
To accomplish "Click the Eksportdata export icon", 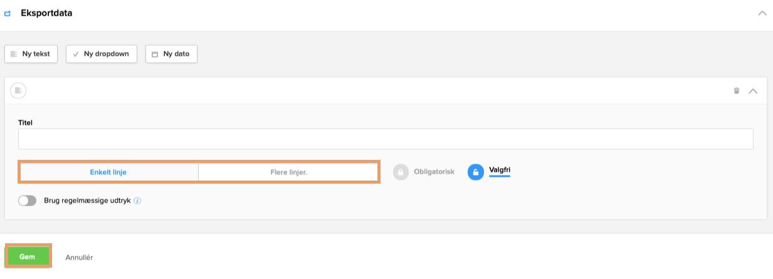I will pyautogui.click(x=8, y=13).
